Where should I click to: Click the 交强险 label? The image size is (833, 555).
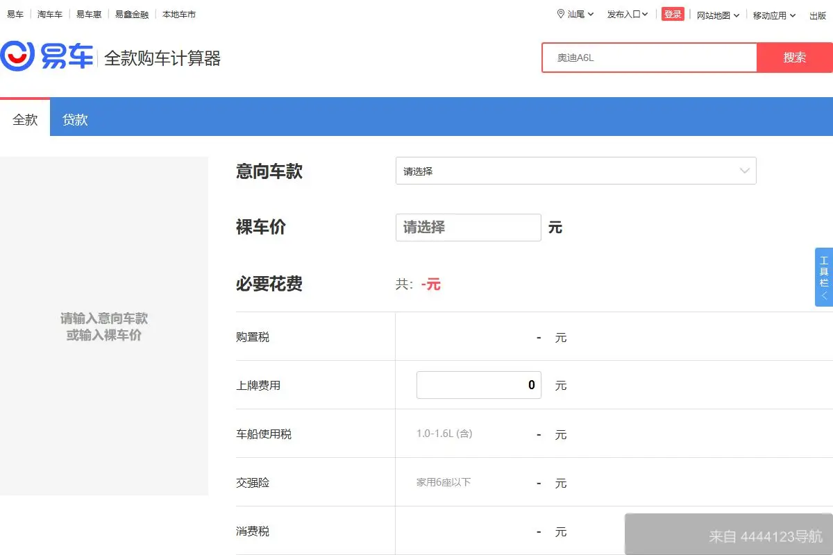(253, 483)
